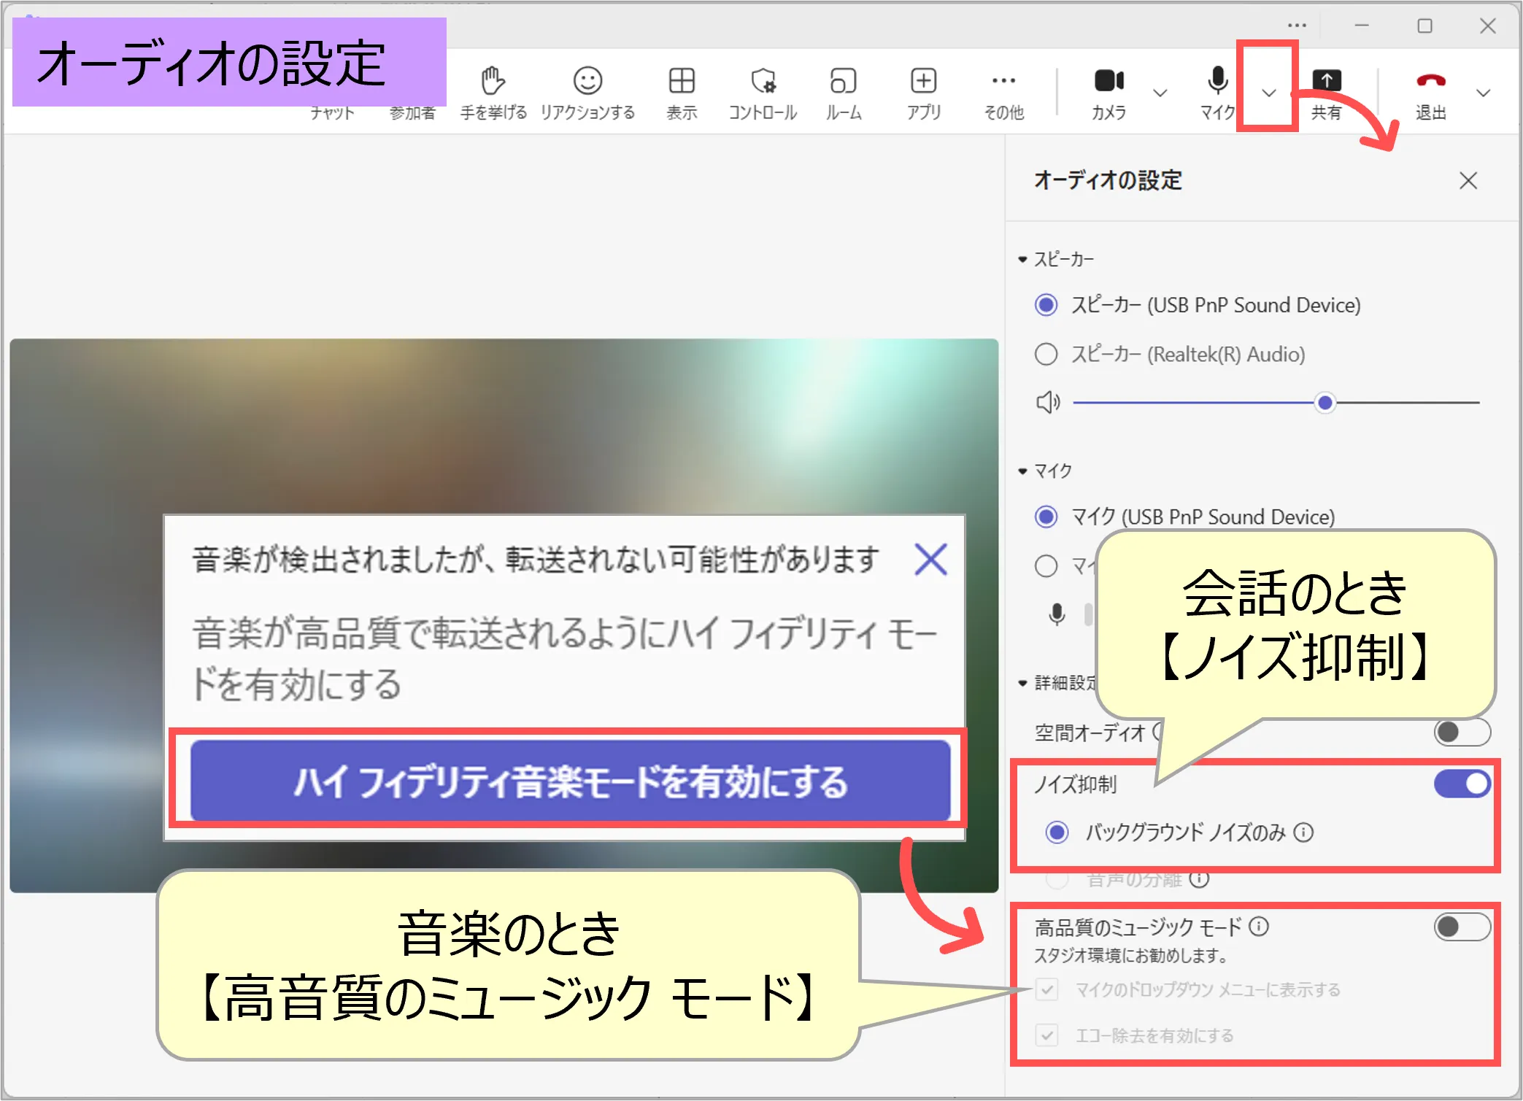Click the Raise hand (手を挙げる) icon

(493, 81)
